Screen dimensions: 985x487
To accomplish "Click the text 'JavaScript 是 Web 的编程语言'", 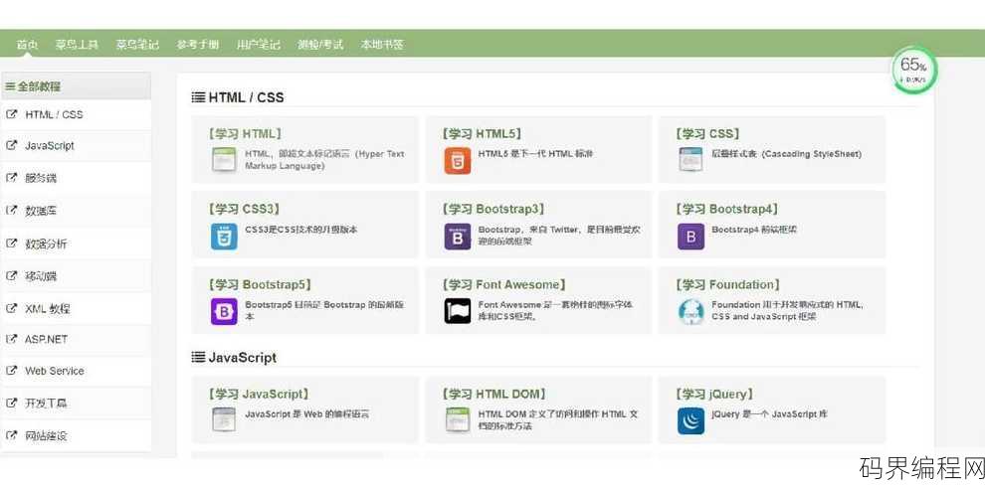I will click(x=307, y=414).
